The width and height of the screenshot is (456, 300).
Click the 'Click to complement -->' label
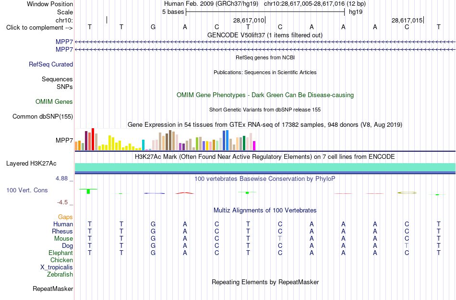39,28
